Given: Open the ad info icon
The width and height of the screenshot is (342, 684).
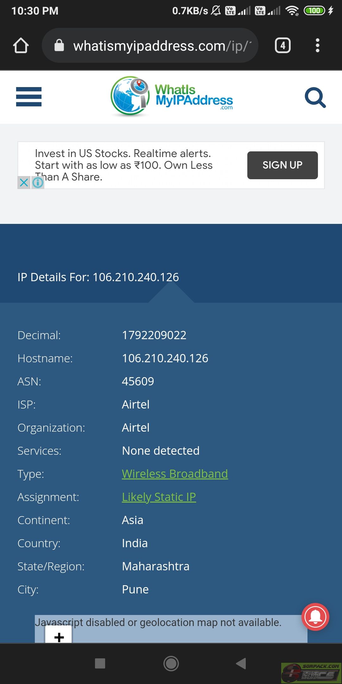Looking at the screenshot, I should click(38, 182).
